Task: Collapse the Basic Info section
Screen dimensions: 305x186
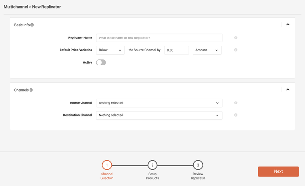Action: 288,24
